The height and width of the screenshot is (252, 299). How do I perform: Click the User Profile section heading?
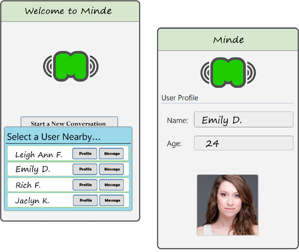tap(180, 98)
